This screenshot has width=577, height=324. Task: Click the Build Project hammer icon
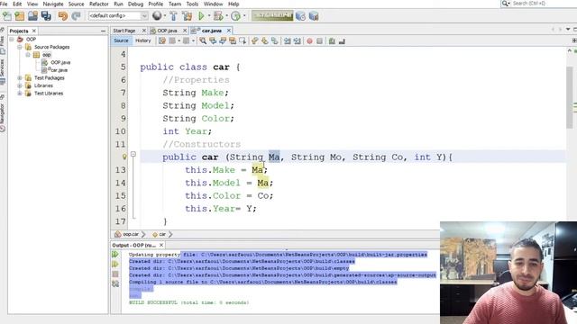(173, 16)
